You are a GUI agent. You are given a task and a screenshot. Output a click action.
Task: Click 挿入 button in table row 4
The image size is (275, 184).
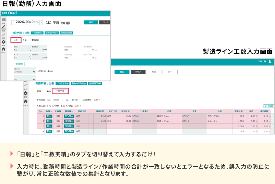(49, 131)
